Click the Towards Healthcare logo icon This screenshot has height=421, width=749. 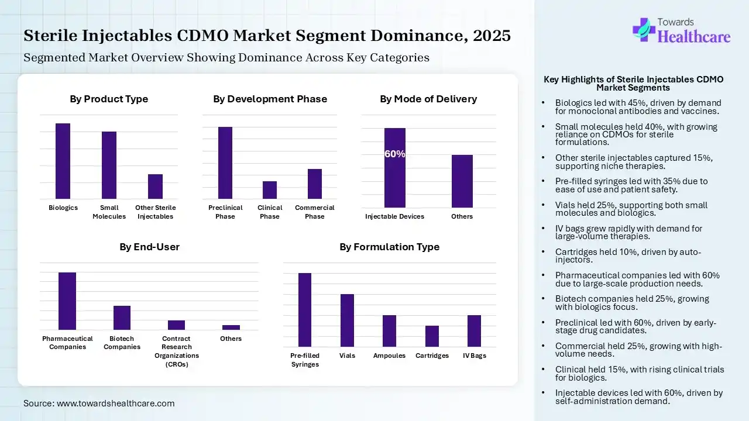tap(644, 29)
